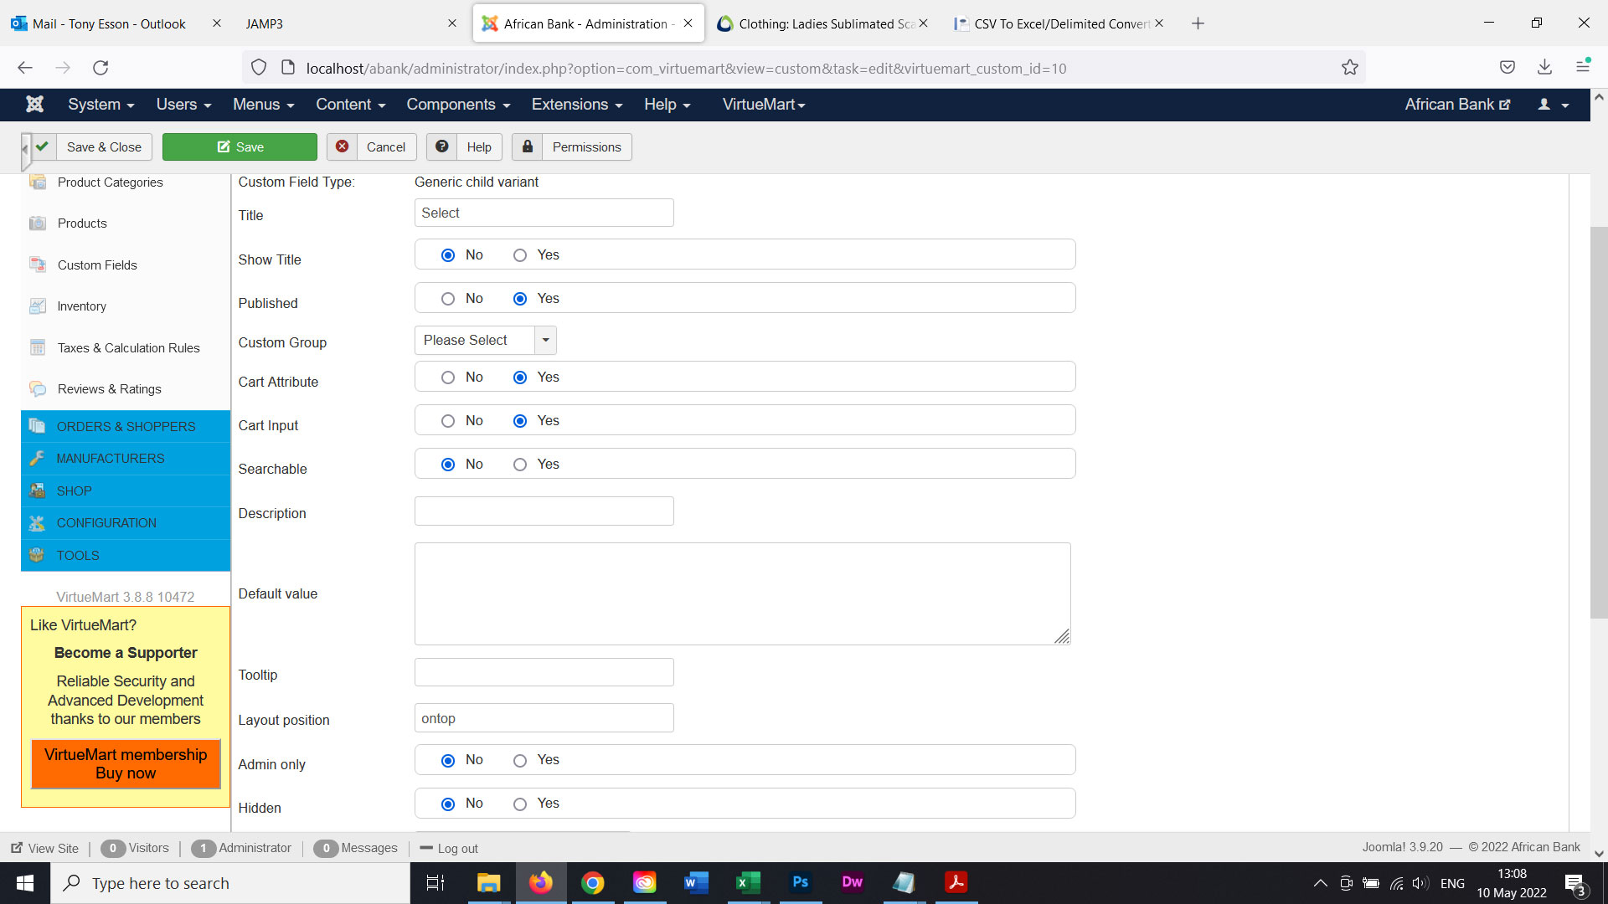This screenshot has height=904, width=1608.
Task: Click the Joomla logo icon
Action: 34,104
